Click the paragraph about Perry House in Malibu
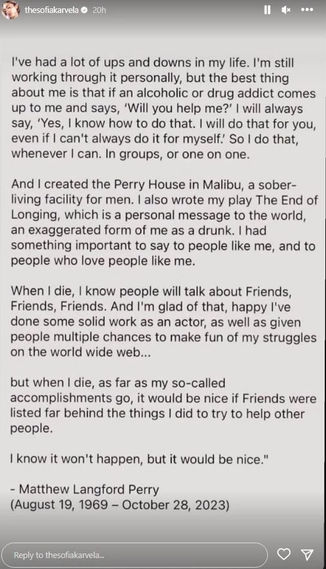The image size is (326, 569). point(164,223)
